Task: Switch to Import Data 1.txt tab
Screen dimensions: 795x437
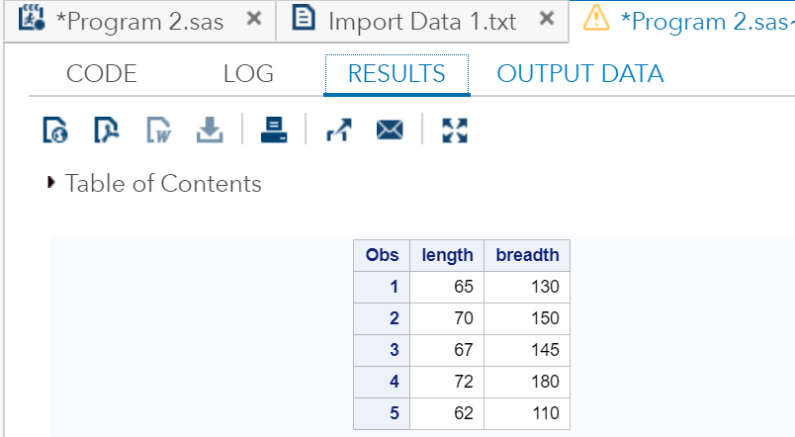Action: (x=421, y=22)
